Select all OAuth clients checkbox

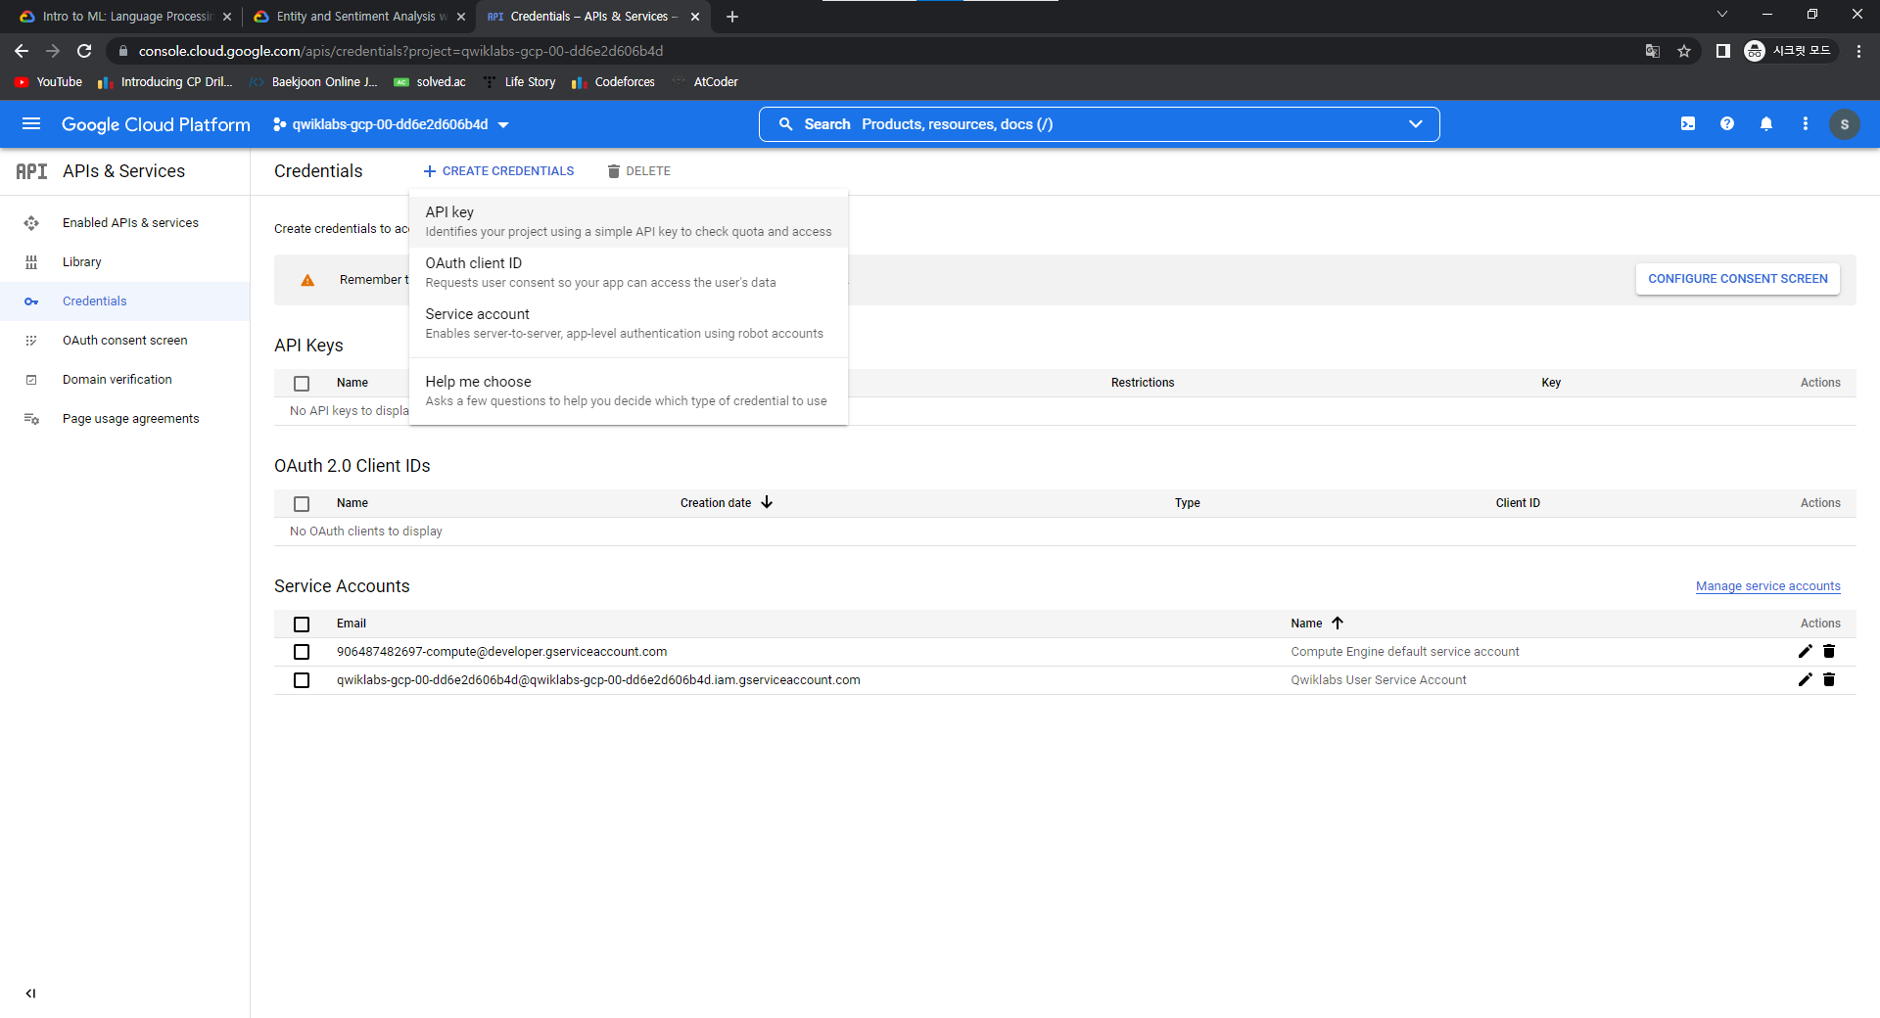302,504
